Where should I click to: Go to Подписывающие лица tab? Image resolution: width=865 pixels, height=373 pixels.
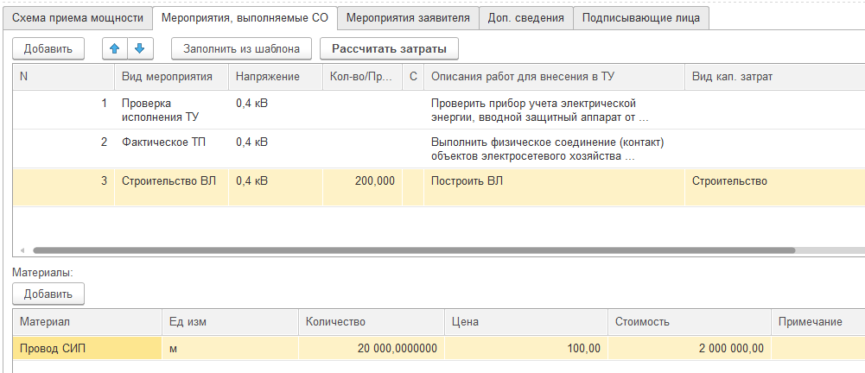(x=640, y=17)
